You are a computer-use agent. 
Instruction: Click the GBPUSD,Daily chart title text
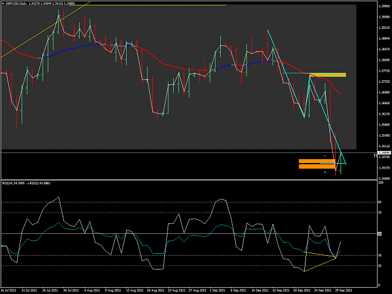click(16, 4)
